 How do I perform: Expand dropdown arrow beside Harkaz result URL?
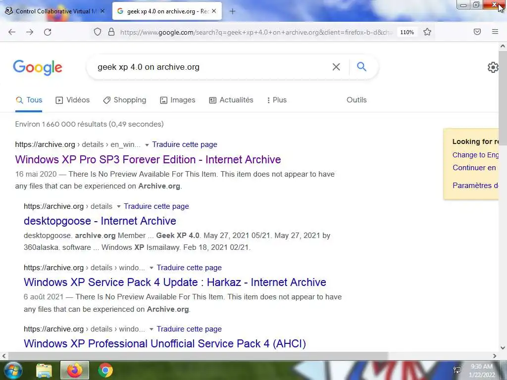pyautogui.click(x=152, y=268)
